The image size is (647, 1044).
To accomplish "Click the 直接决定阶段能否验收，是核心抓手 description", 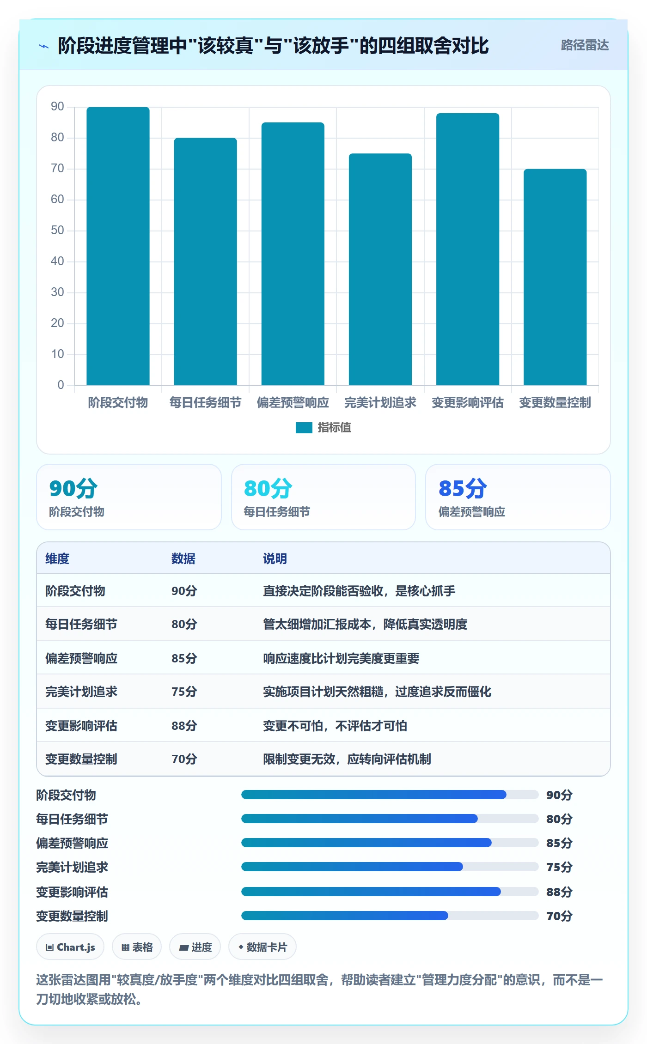I will 359,591.
